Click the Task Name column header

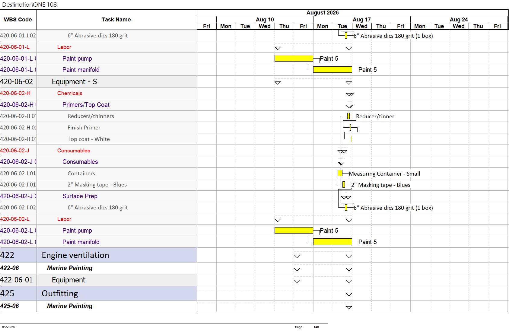[116, 20]
